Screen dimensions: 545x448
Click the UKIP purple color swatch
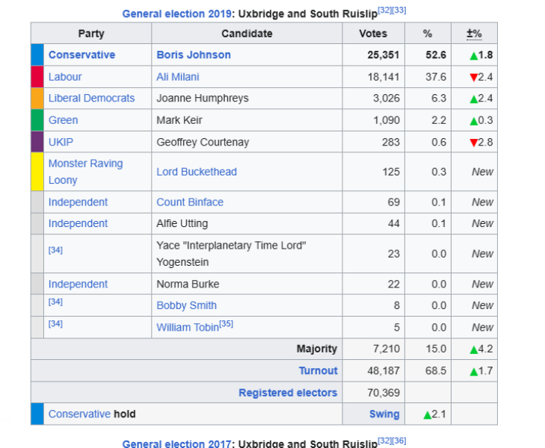37,142
